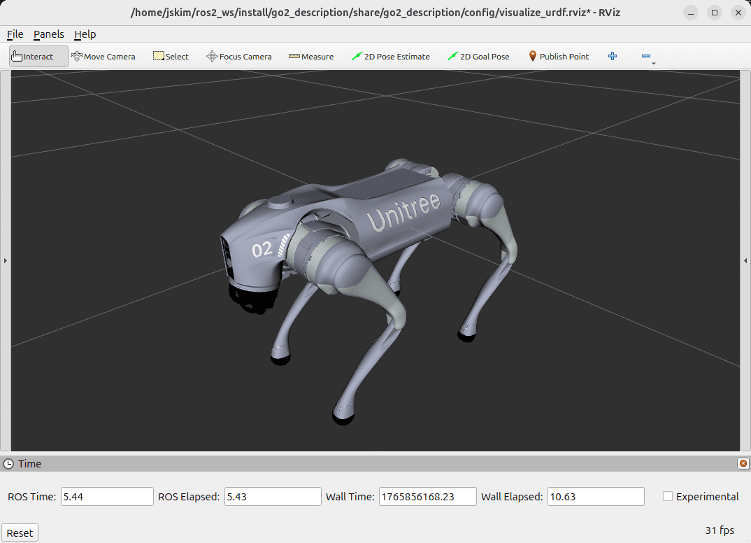Open the Panels menu

click(49, 34)
